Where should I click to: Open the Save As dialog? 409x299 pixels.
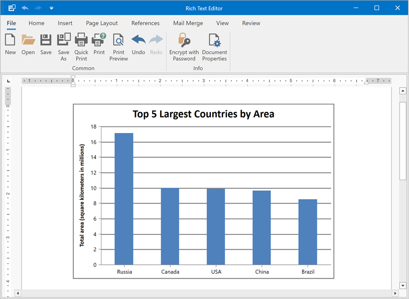(63, 44)
